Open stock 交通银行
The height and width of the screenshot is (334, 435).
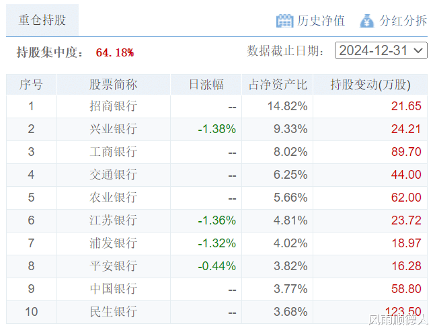pos(114,175)
